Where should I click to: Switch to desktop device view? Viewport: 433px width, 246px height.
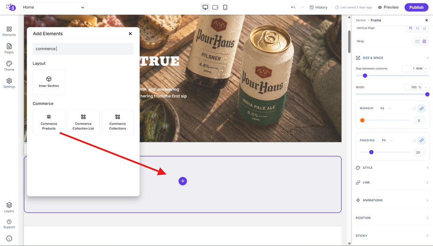tap(205, 7)
